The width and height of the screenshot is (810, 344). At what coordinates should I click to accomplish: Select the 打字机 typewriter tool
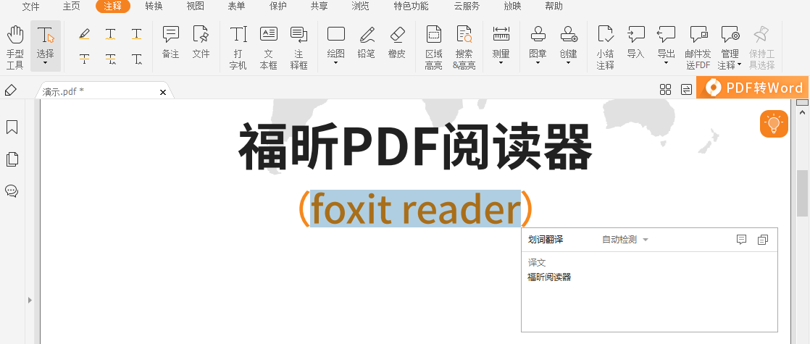(238, 47)
